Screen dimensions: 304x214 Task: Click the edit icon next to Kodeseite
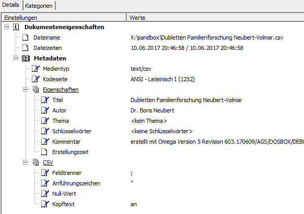35,79
